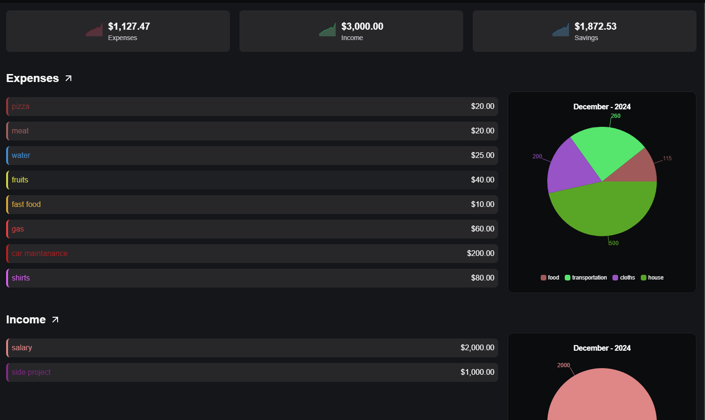Viewport: 705px width, 420px height.
Task: Click the 115 label on expenses chart
Action: (x=667, y=158)
